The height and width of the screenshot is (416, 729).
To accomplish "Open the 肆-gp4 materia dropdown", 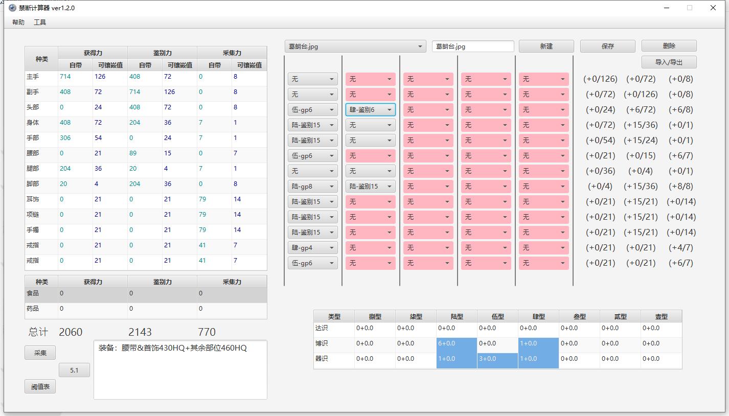I will point(312,248).
